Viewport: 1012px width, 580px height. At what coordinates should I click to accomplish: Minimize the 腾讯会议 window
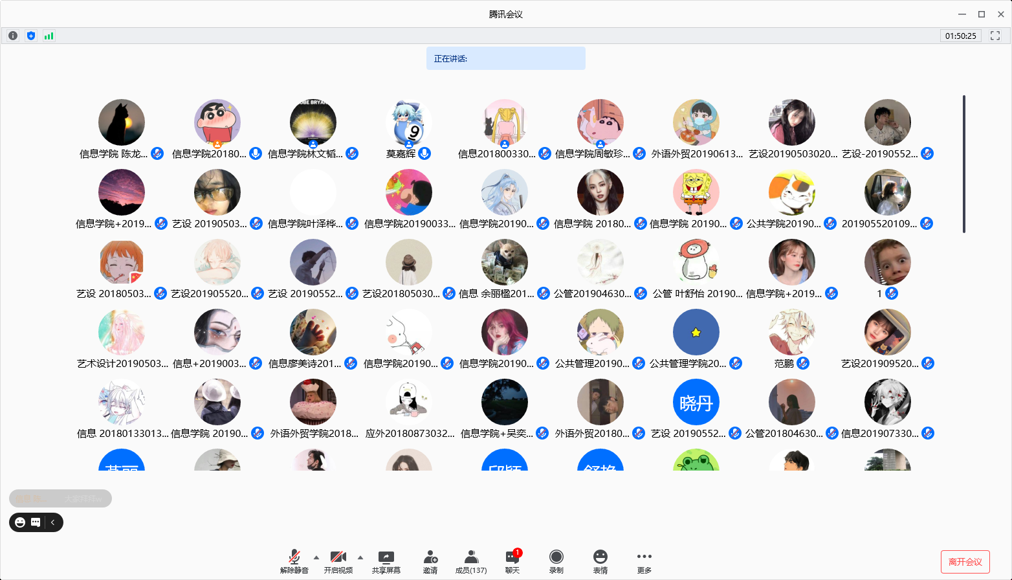coord(962,14)
